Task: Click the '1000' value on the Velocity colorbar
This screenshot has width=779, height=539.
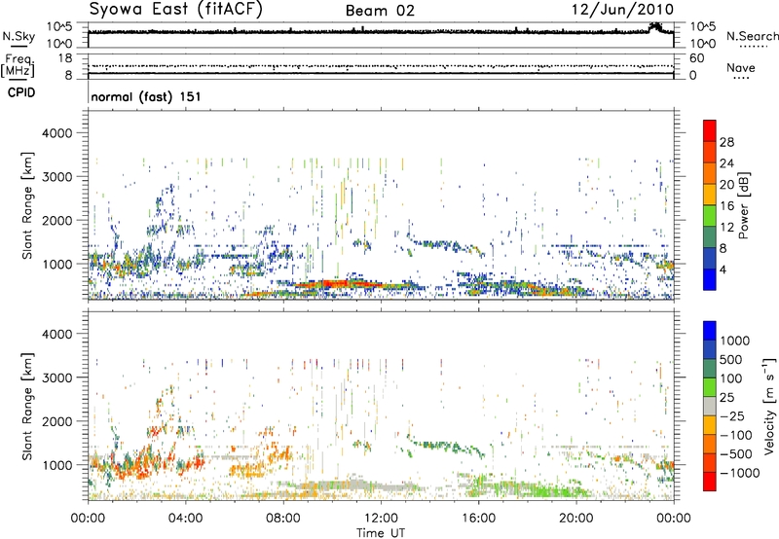Action: click(735, 341)
